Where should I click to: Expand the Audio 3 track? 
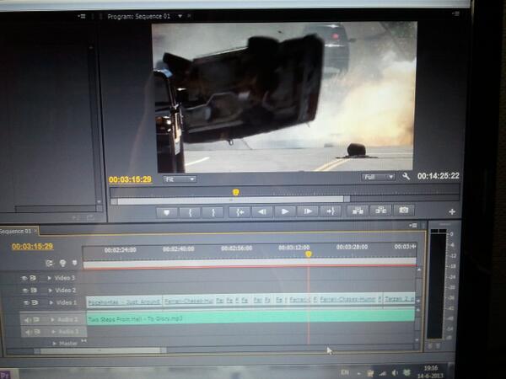54,332
